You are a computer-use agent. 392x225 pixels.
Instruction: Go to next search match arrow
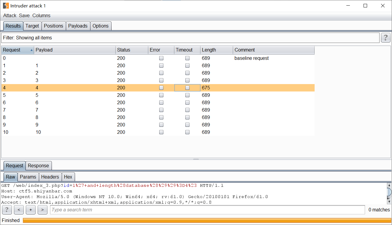(x=42, y=210)
